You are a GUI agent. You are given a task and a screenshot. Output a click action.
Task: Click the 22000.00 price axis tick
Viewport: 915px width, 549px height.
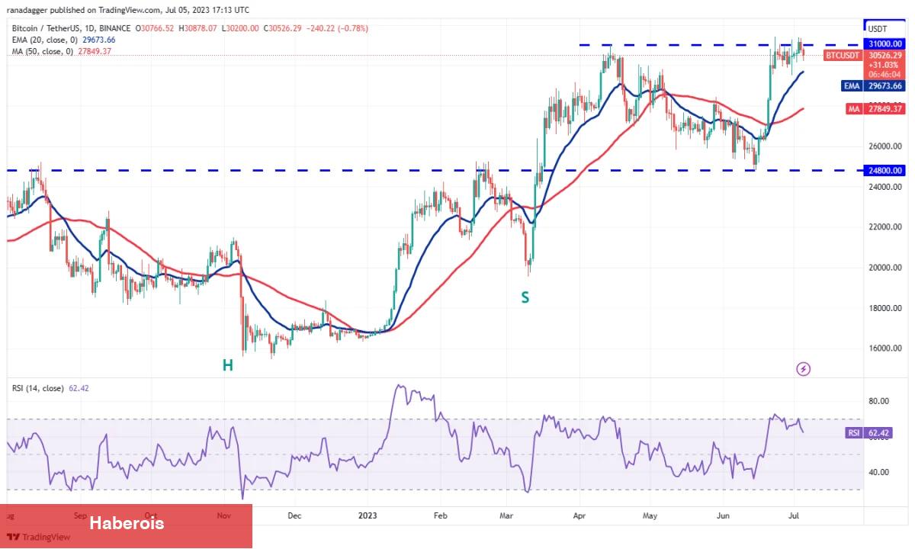tap(885, 227)
